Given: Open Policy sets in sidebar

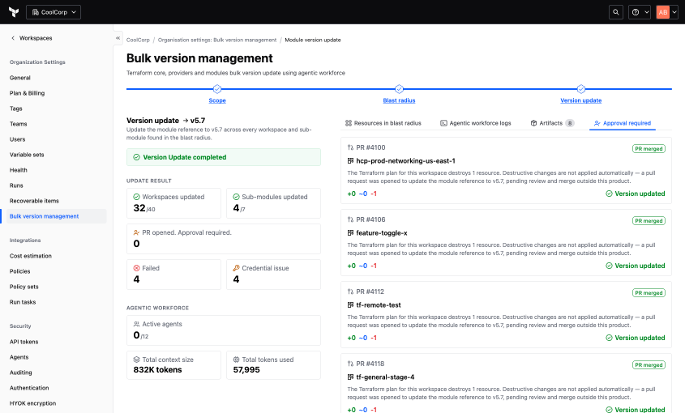Looking at the screenshot, I should coord(24,287).
